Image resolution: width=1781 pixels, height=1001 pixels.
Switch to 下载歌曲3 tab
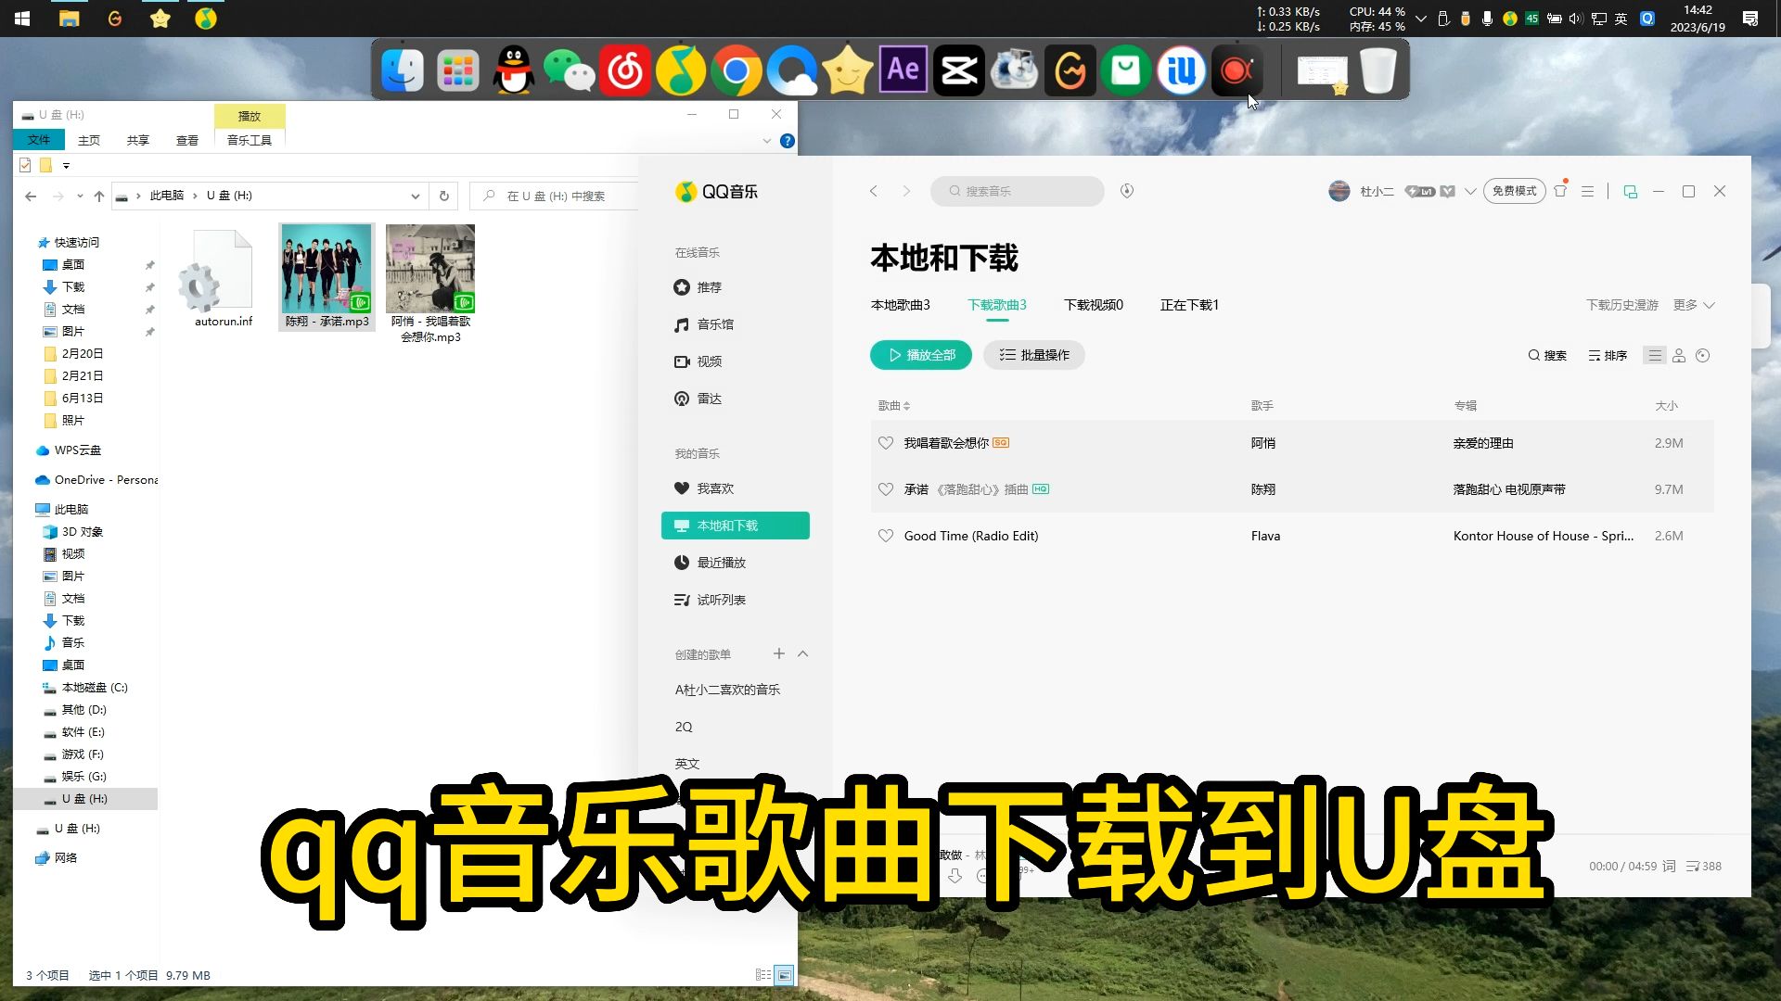pyautogui.click(x=997, y=305)
